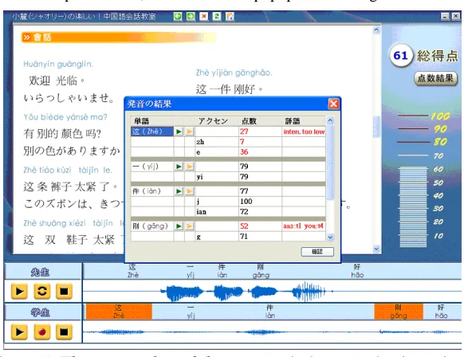Click the 単語 column header
464x357 pixels.
pyautogui.click(x=152, y=121)
